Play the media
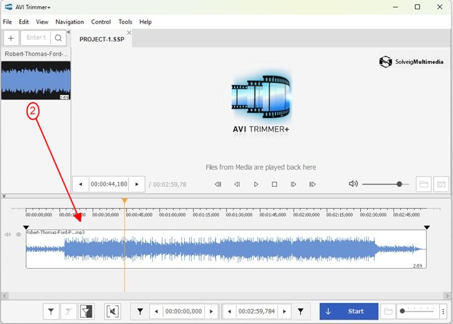Viewport: 453px width, 324px height. [x=256, y=184]
